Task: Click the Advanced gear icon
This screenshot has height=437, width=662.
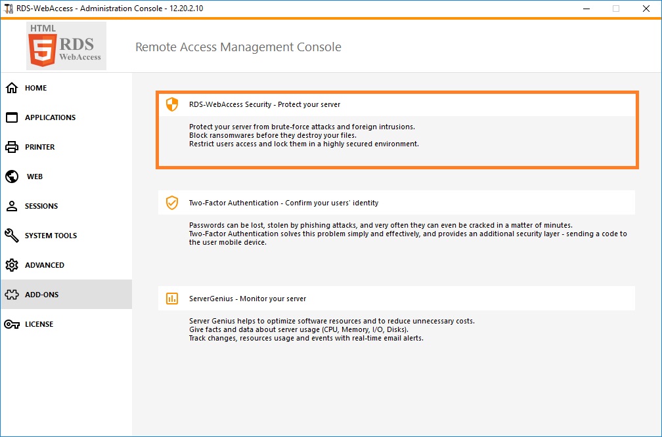Action: click(12, 265)
